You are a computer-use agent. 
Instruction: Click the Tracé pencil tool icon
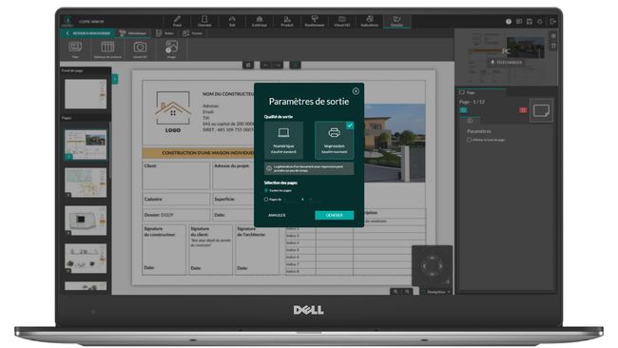click(x=178, y=21)
